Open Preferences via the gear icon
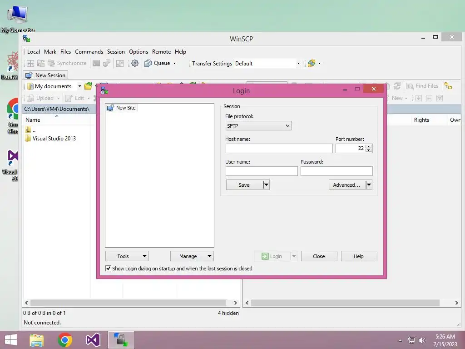 pos(134,63)
